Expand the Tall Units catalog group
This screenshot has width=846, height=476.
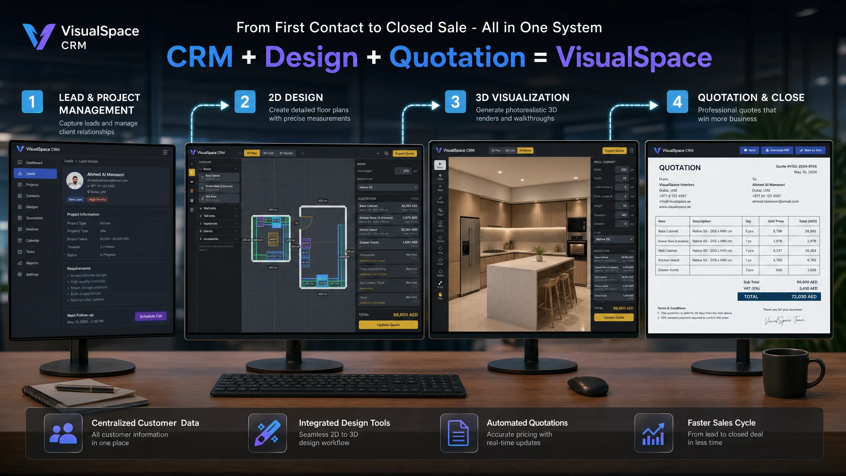tap(219, 216)
